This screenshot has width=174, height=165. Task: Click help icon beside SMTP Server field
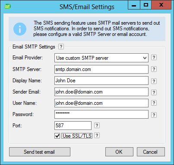click(x=154, y=69)
